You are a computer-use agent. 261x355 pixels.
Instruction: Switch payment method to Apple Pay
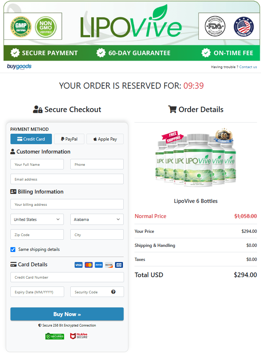point(105,139)
